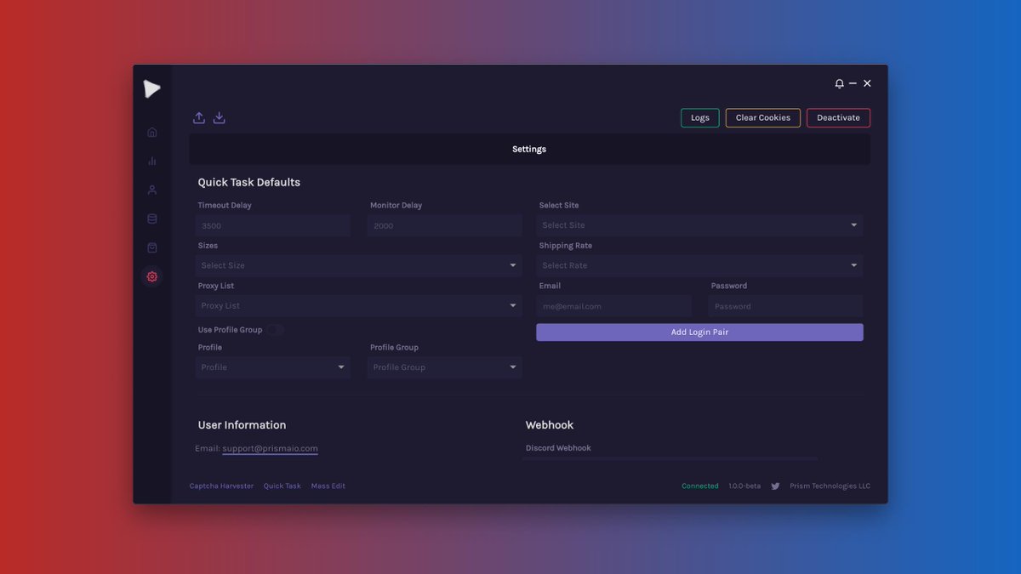Toggle Use Profile Group switch
1021x574 pixels.
tap(275, 330)
